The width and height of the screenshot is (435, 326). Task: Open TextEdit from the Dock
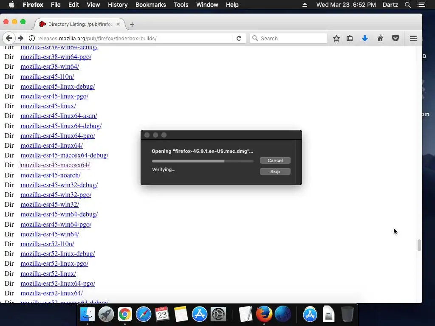(245, 314)
